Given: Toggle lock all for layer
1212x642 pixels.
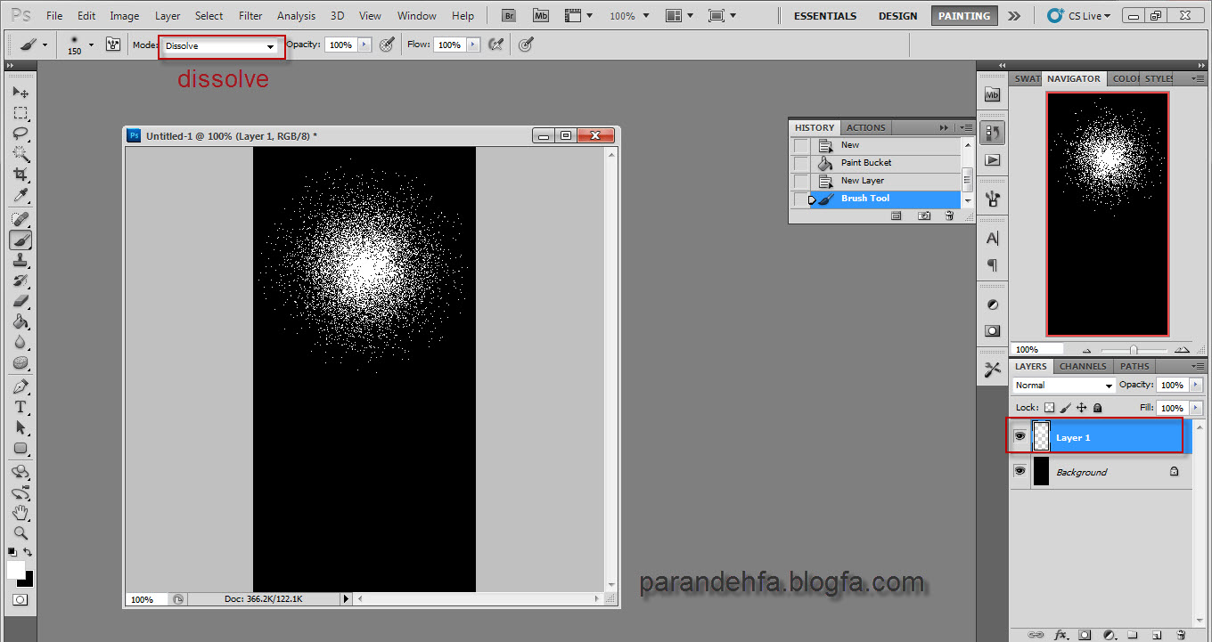Looking at the screenshot, I should [x=1097, y=408].
